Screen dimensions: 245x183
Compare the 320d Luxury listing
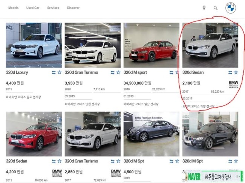coord(54,72)
